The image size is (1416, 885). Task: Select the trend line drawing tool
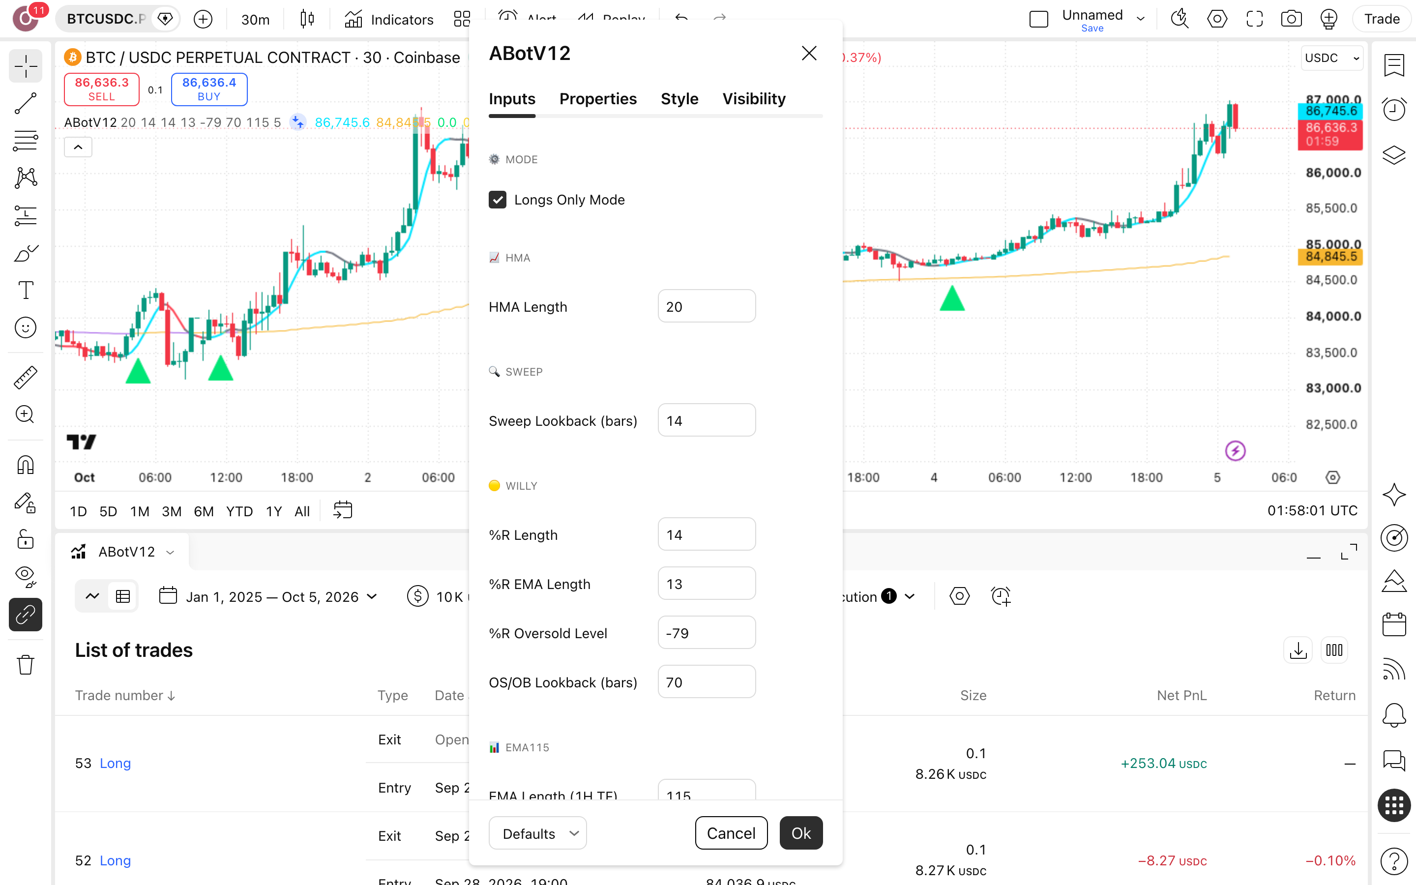pos(25,103)
